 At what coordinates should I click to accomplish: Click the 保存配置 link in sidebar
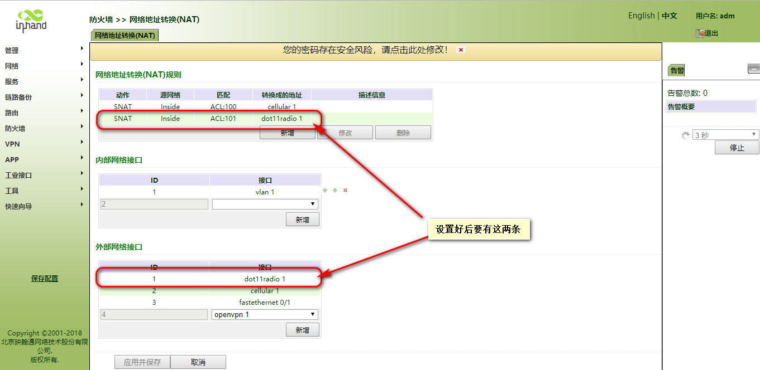point(45,279)
